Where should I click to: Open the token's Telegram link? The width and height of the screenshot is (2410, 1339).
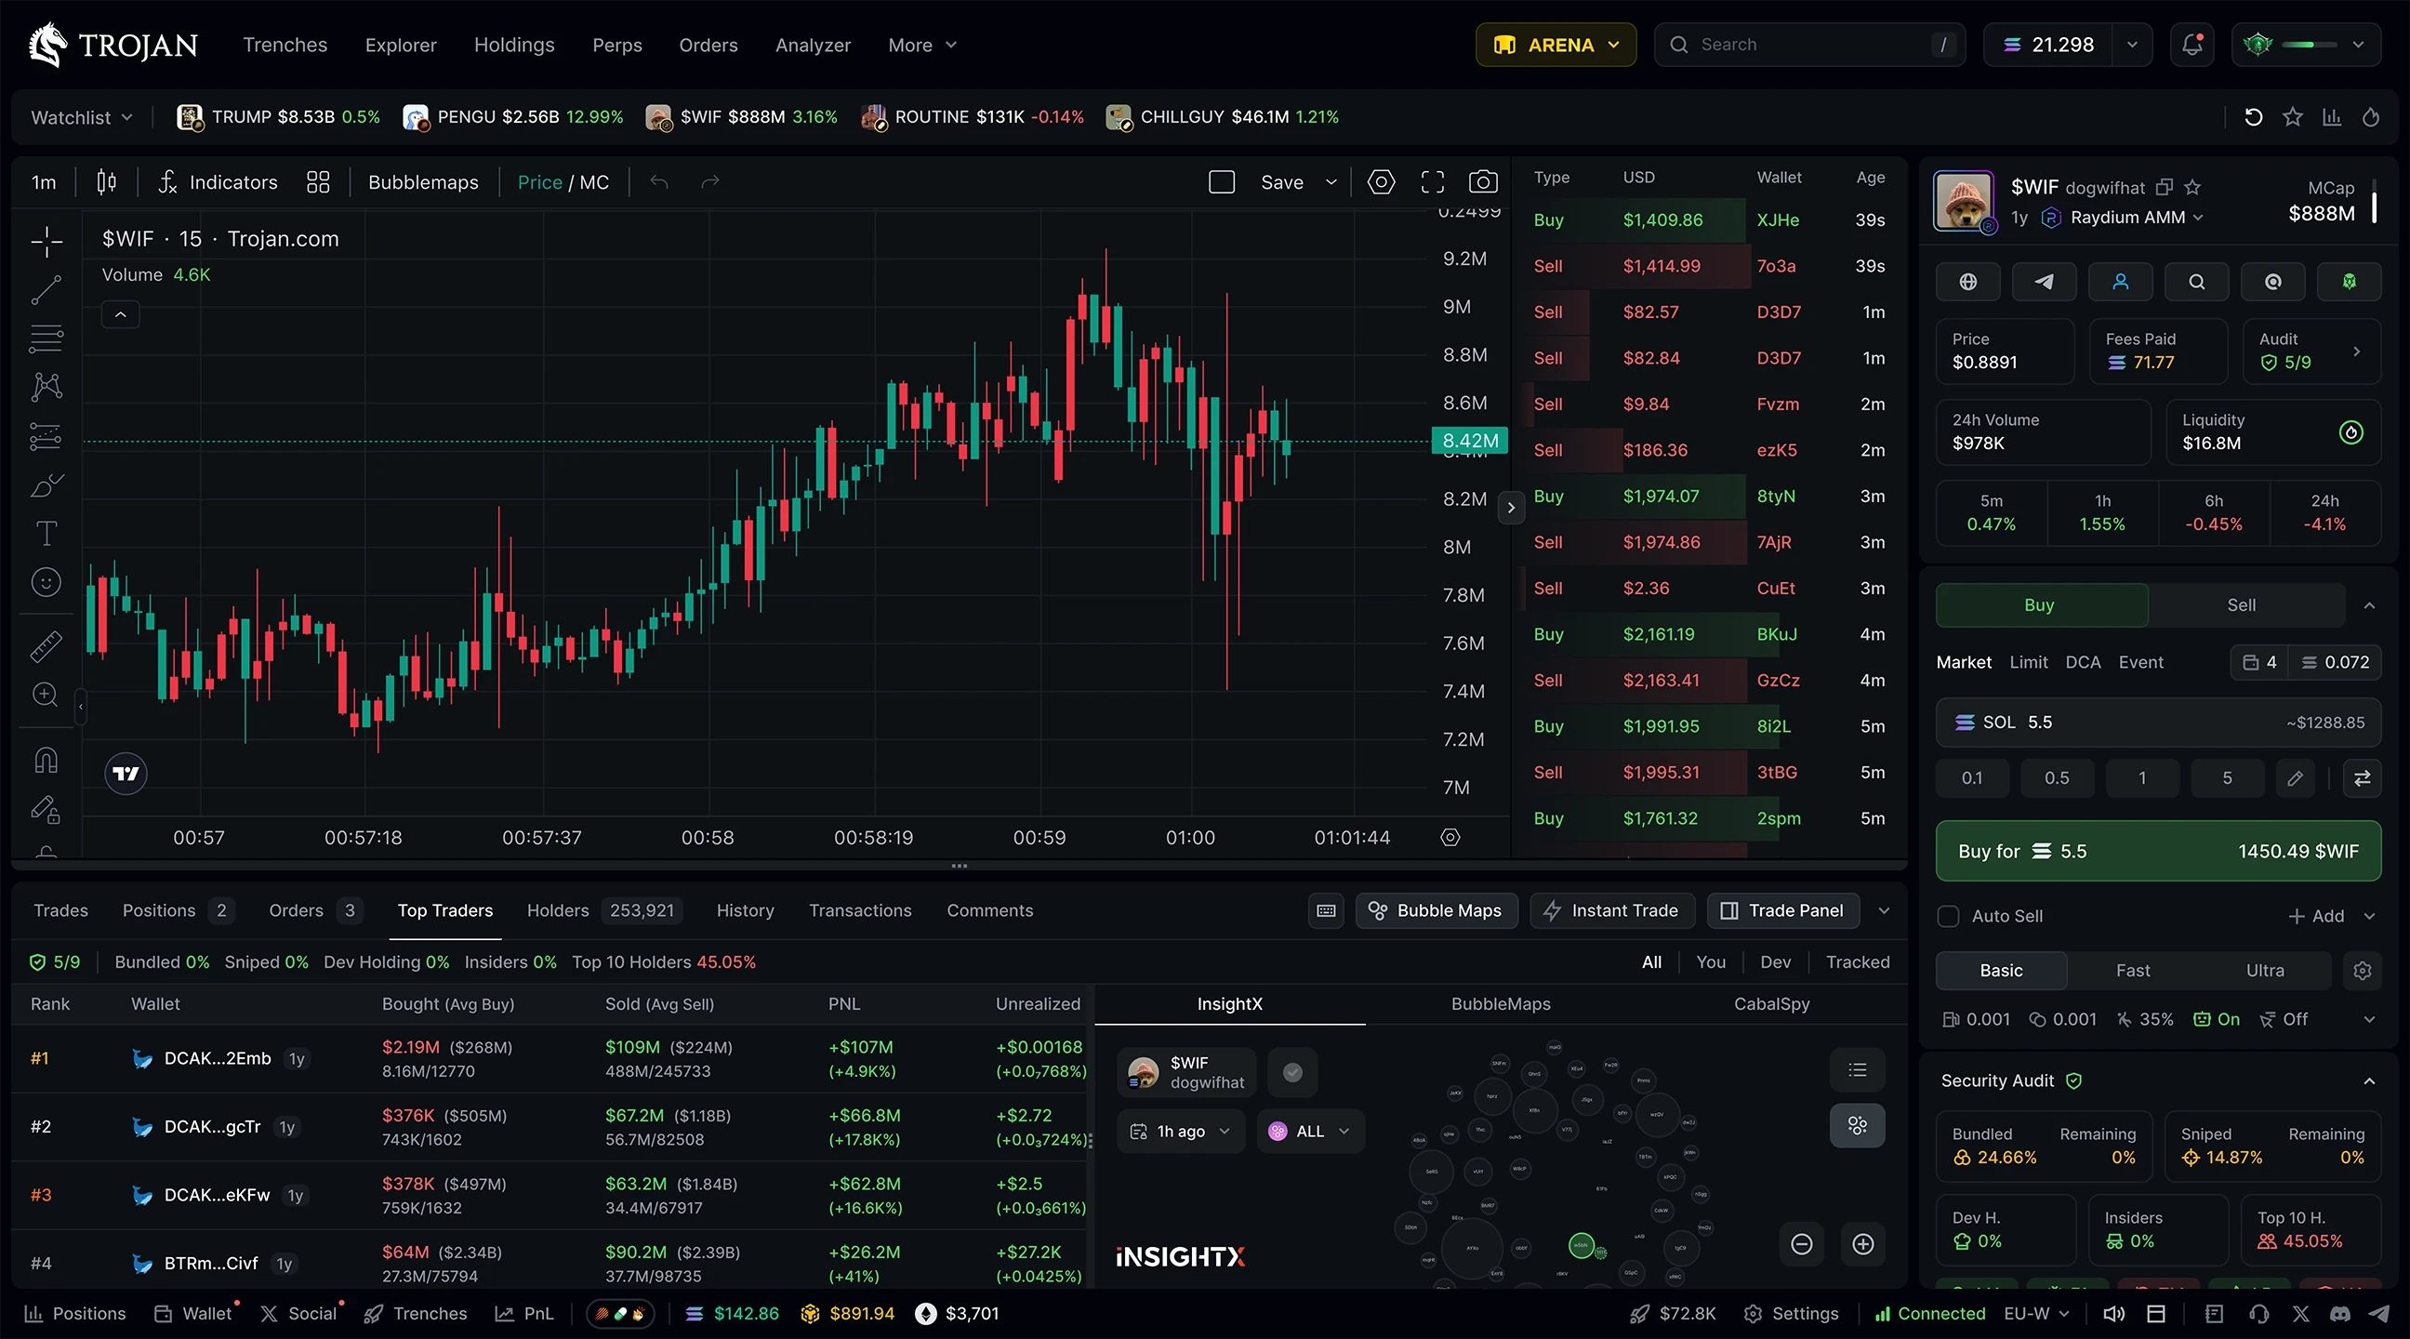(2046, 282)
